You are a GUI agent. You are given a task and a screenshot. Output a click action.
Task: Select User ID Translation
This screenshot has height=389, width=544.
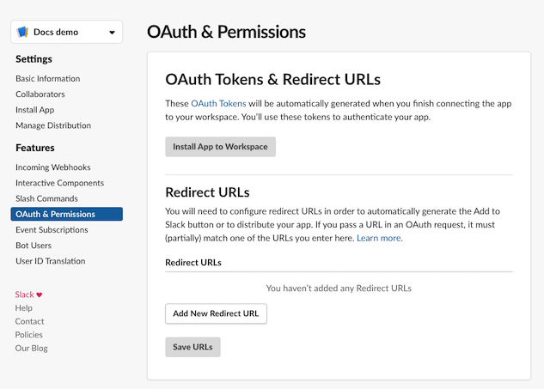51,261
